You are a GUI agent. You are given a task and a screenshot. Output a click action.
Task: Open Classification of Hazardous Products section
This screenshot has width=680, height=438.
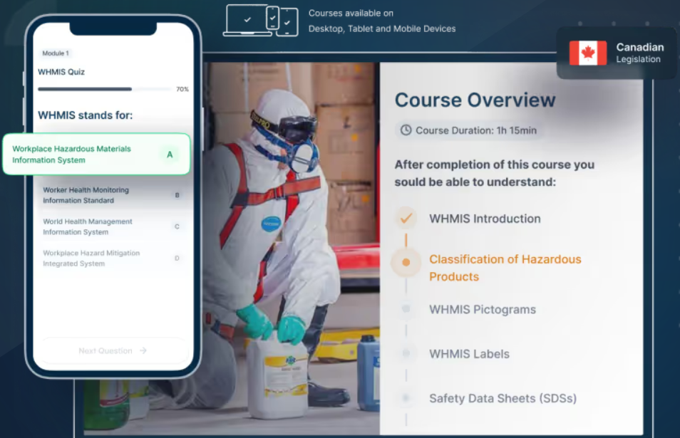coord(505,268)
